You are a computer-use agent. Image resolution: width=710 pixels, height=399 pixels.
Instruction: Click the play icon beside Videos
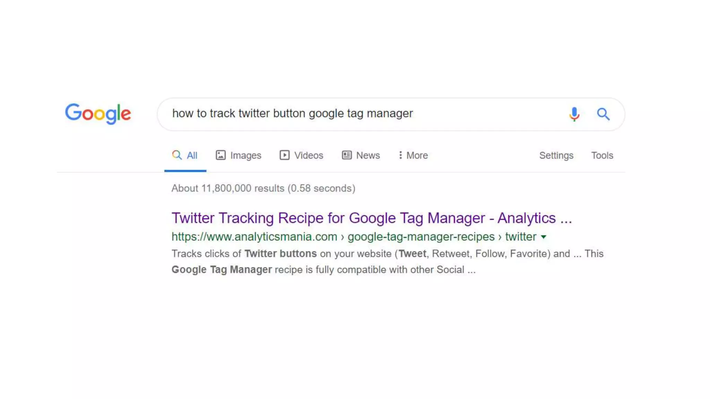click(284, 155)
